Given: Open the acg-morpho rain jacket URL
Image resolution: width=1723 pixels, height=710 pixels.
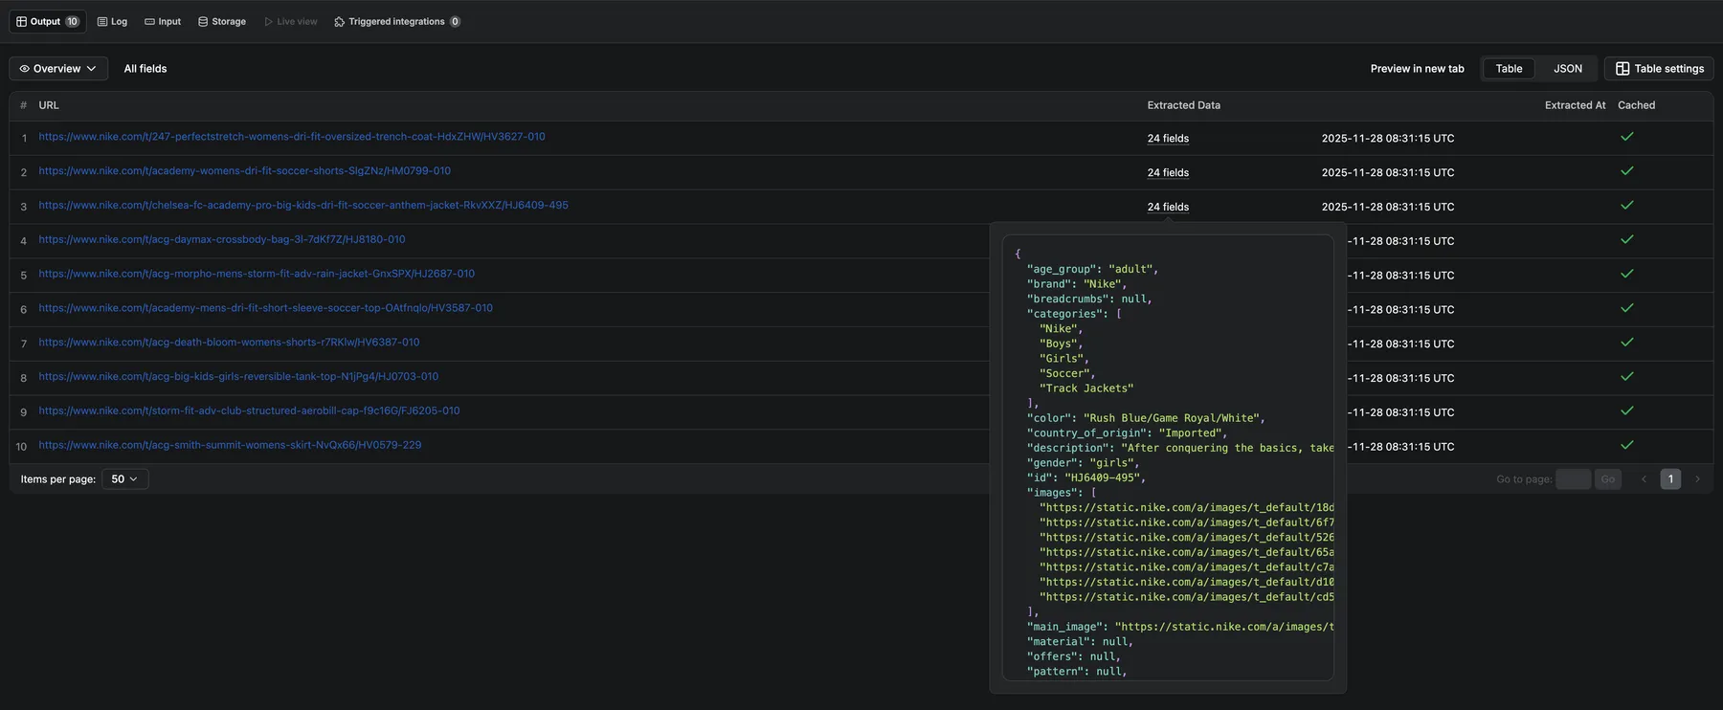Looking at the screenshot, I should click(257, 274).
